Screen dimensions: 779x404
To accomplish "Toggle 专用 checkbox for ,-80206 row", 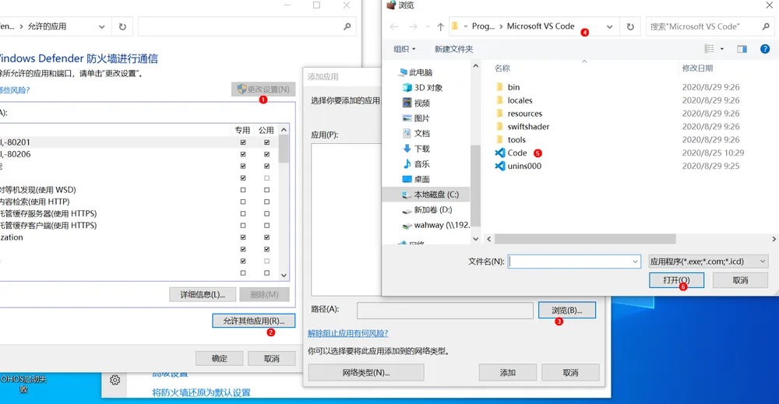I will pos(243,154).
